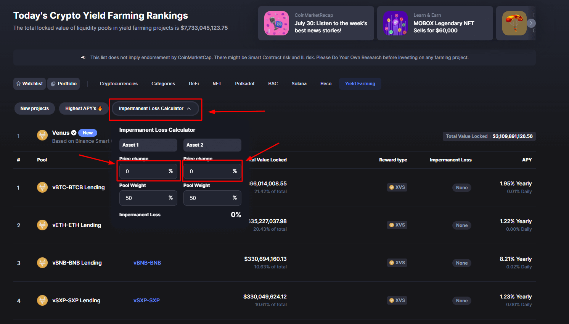
Task: Click the MOBOX Legendary NFT thumbnail
Action: [395, 23]
